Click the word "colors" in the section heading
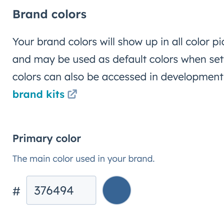Viewport: 224px width, 222px height. click(69, 15)
